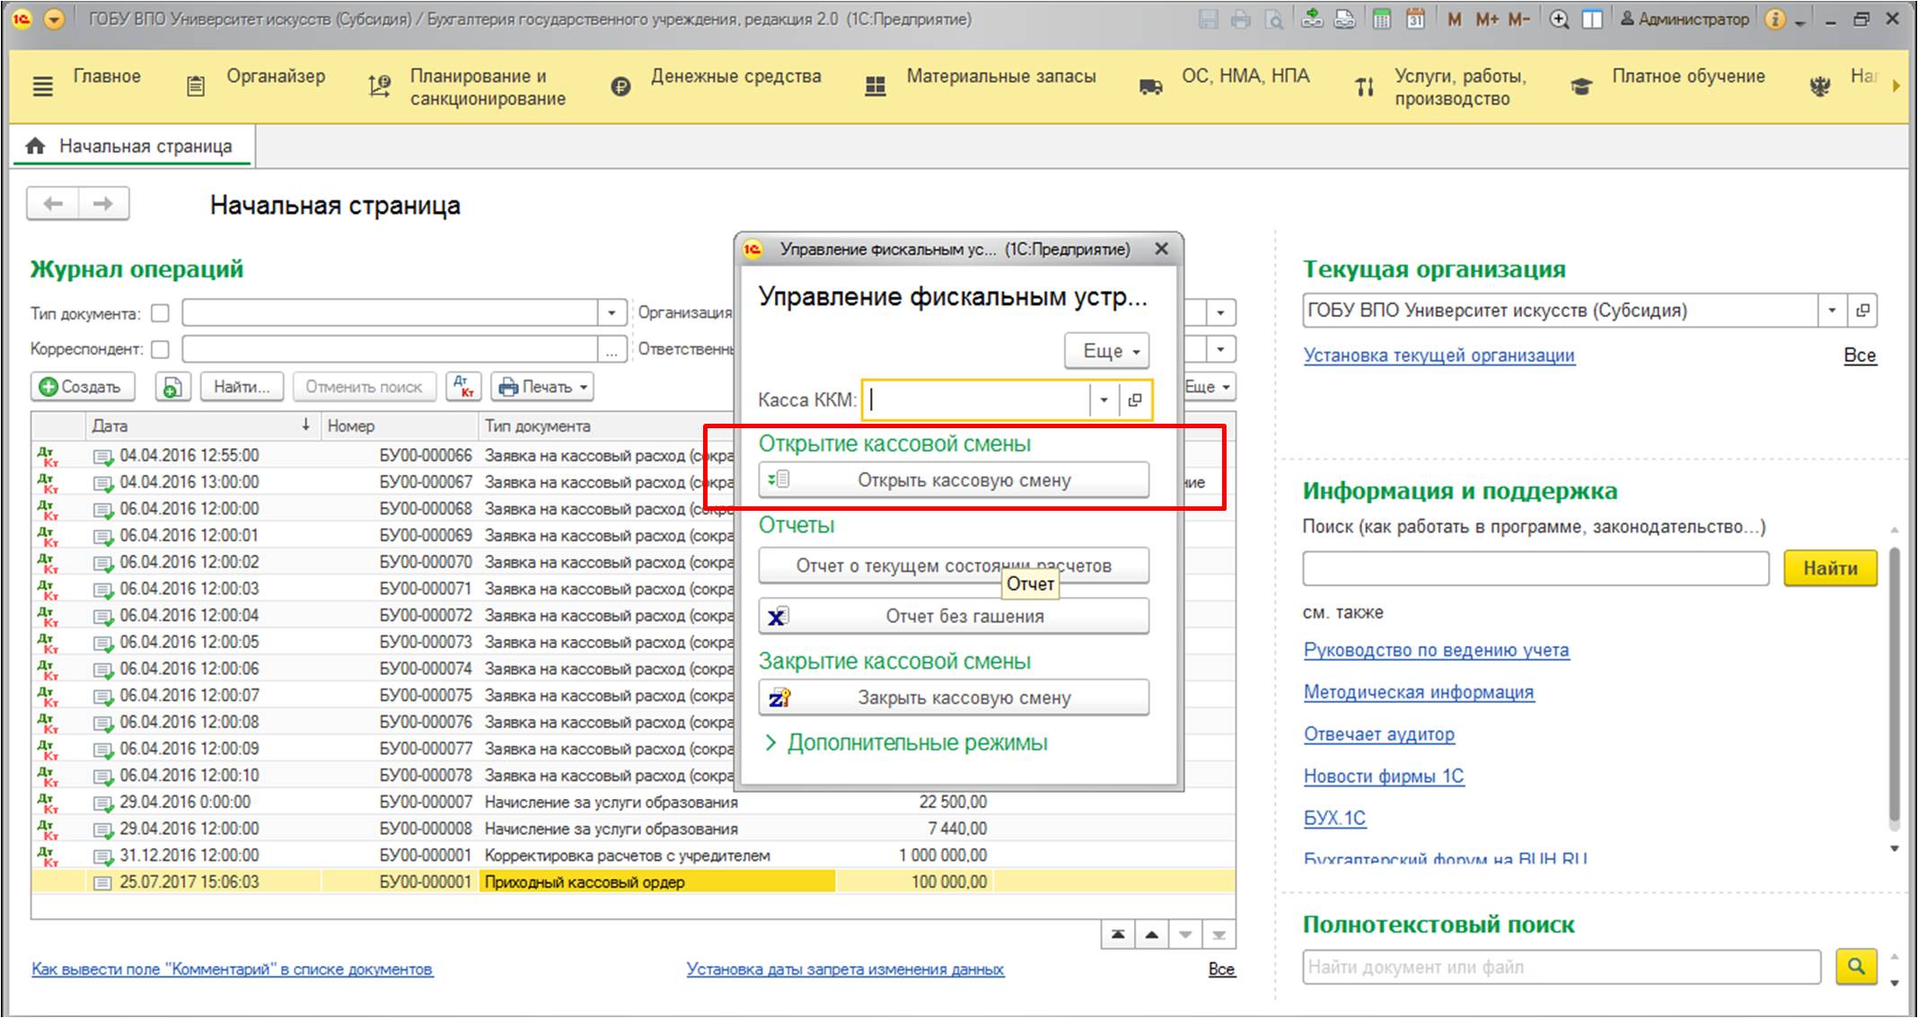1918x1018 pixels.
Task: Click Установка текущей организации link
Action: 1439,355
